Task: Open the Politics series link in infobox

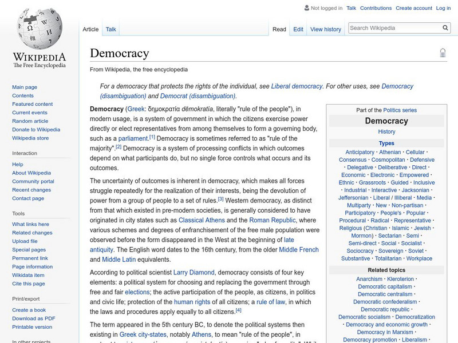Action: tap(400, 110)
